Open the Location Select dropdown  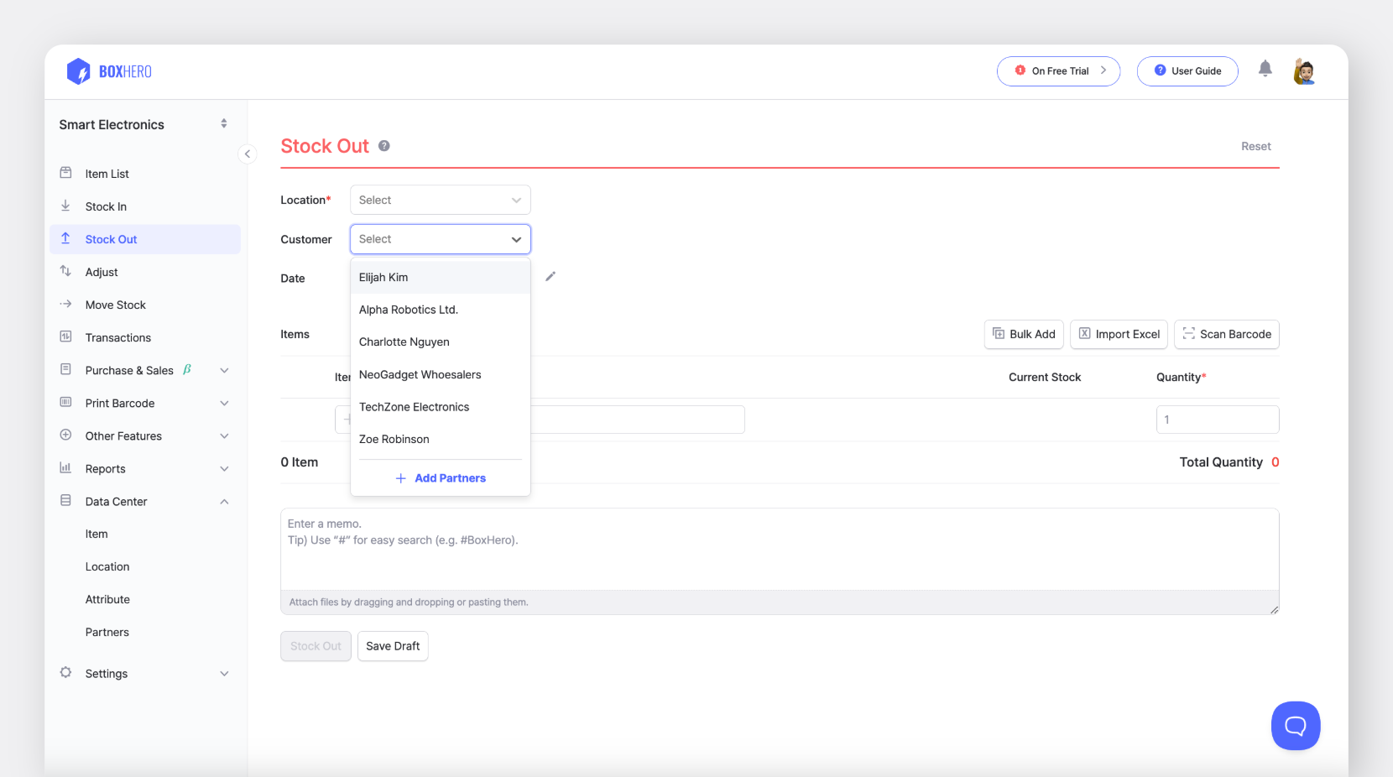click(440, 200)
